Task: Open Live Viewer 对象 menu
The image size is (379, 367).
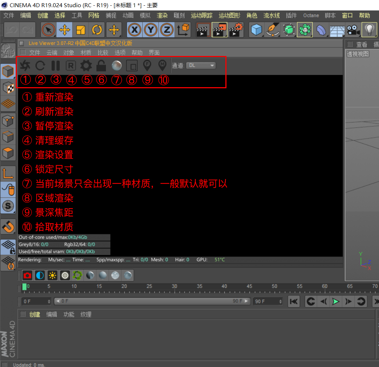Action: click(x=69, y=53)
